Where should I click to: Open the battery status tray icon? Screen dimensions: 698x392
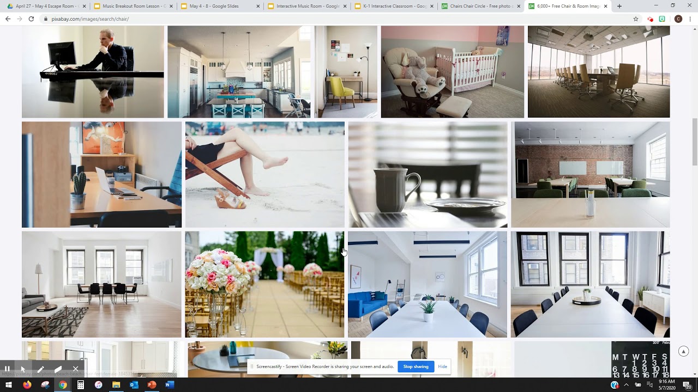(x=638, y=385)
